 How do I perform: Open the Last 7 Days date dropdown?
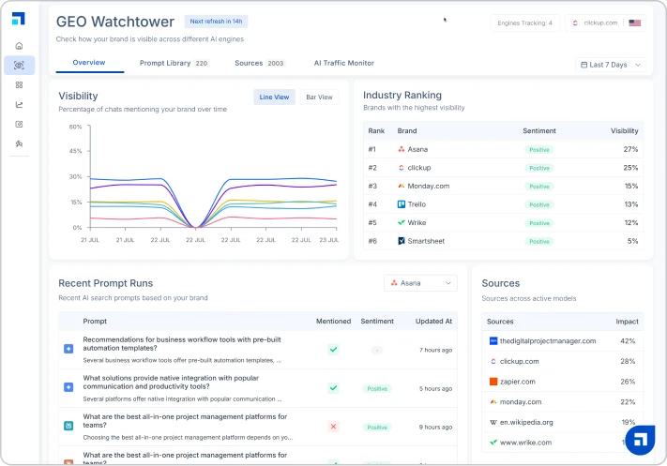click(x=611, y=65)
